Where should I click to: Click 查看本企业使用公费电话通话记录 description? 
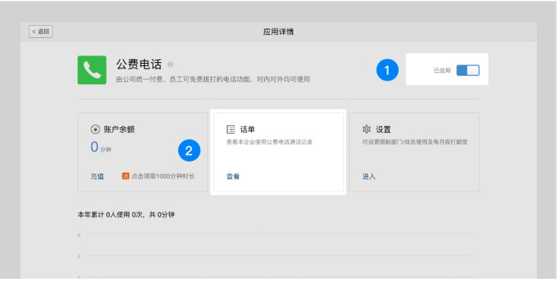[x=269, y=142]
